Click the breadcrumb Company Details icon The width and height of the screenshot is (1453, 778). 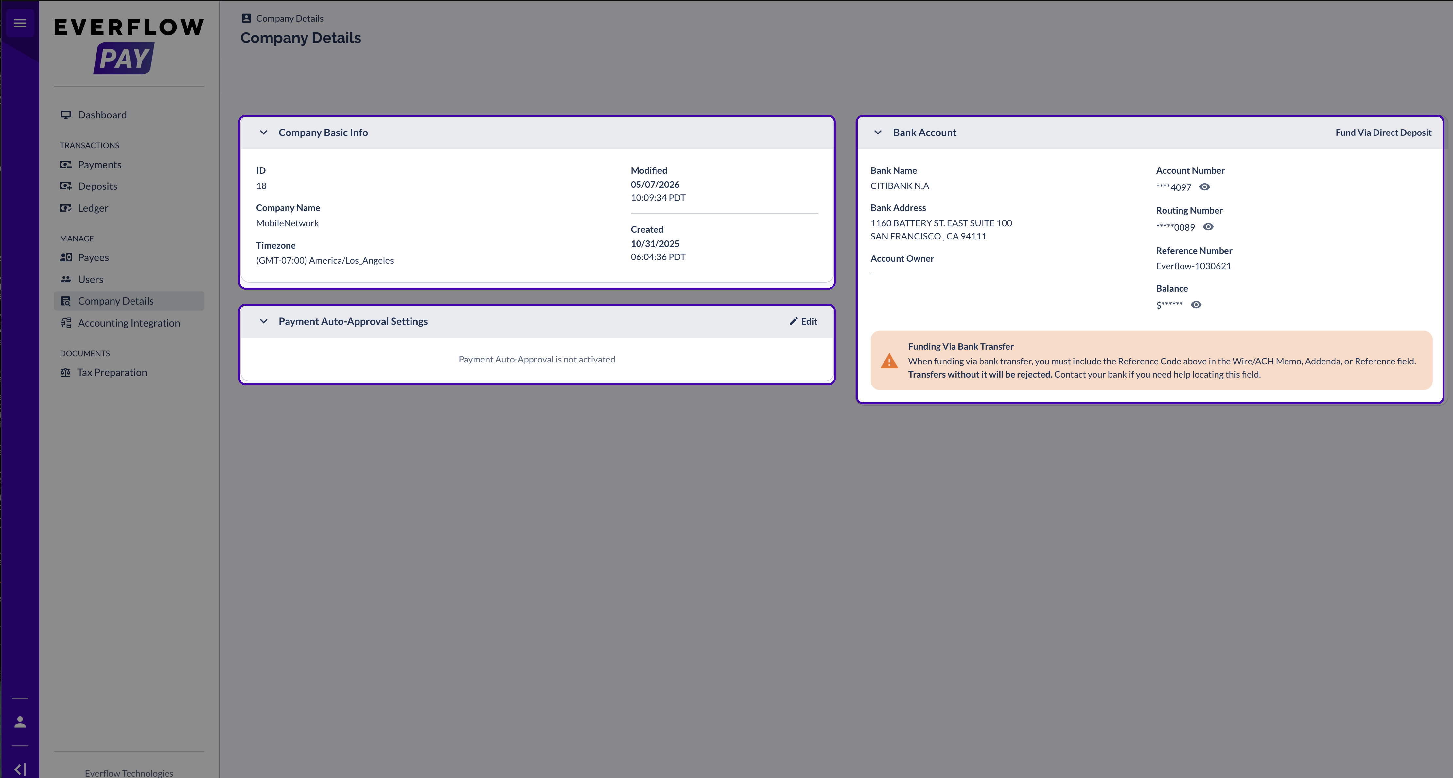(x=246, y=18)
